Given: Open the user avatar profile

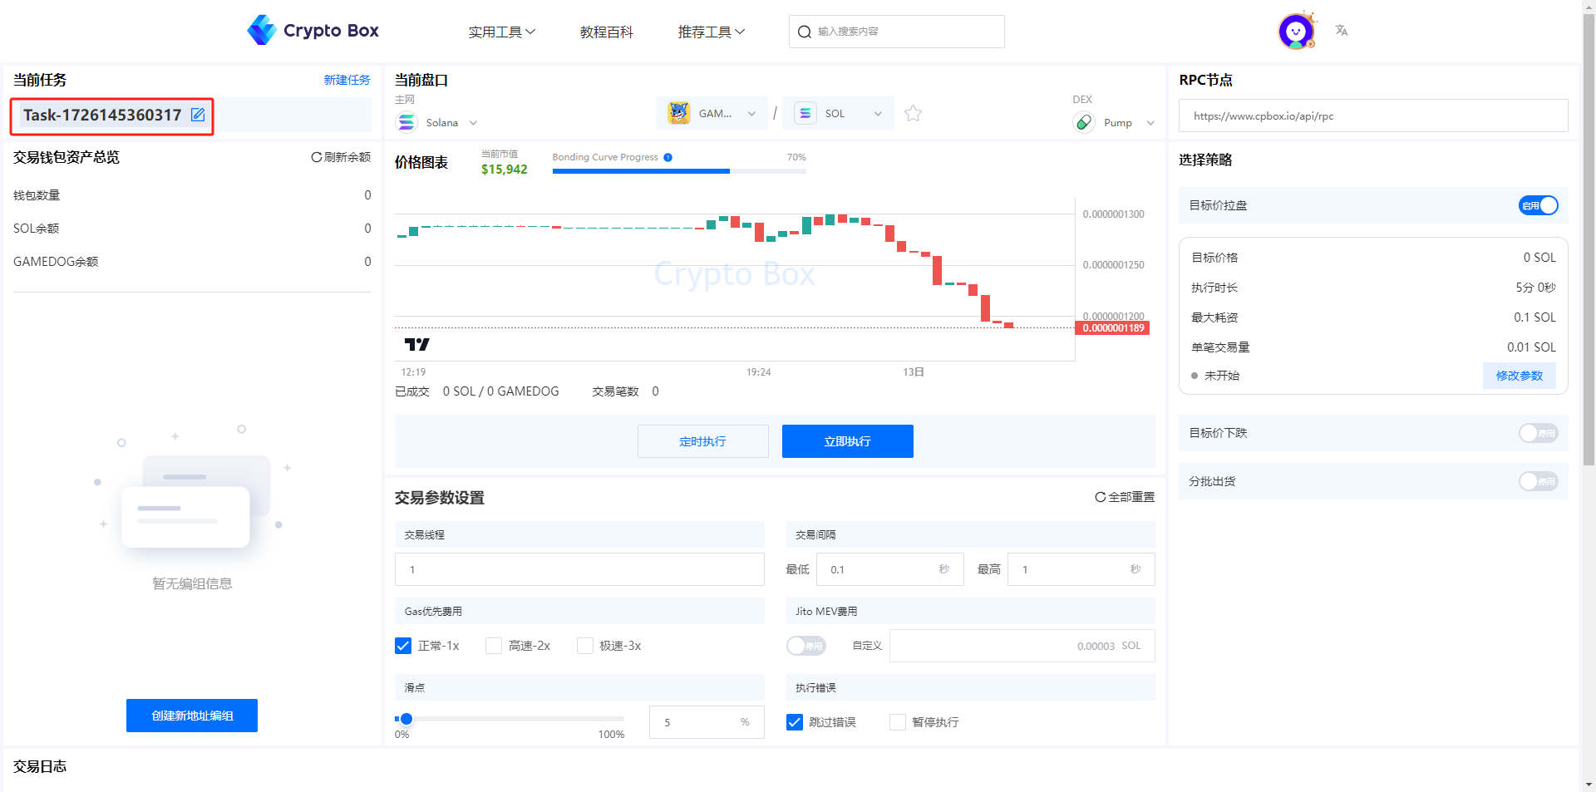Looking at the screenshot, I should (x=1296, y=32).
